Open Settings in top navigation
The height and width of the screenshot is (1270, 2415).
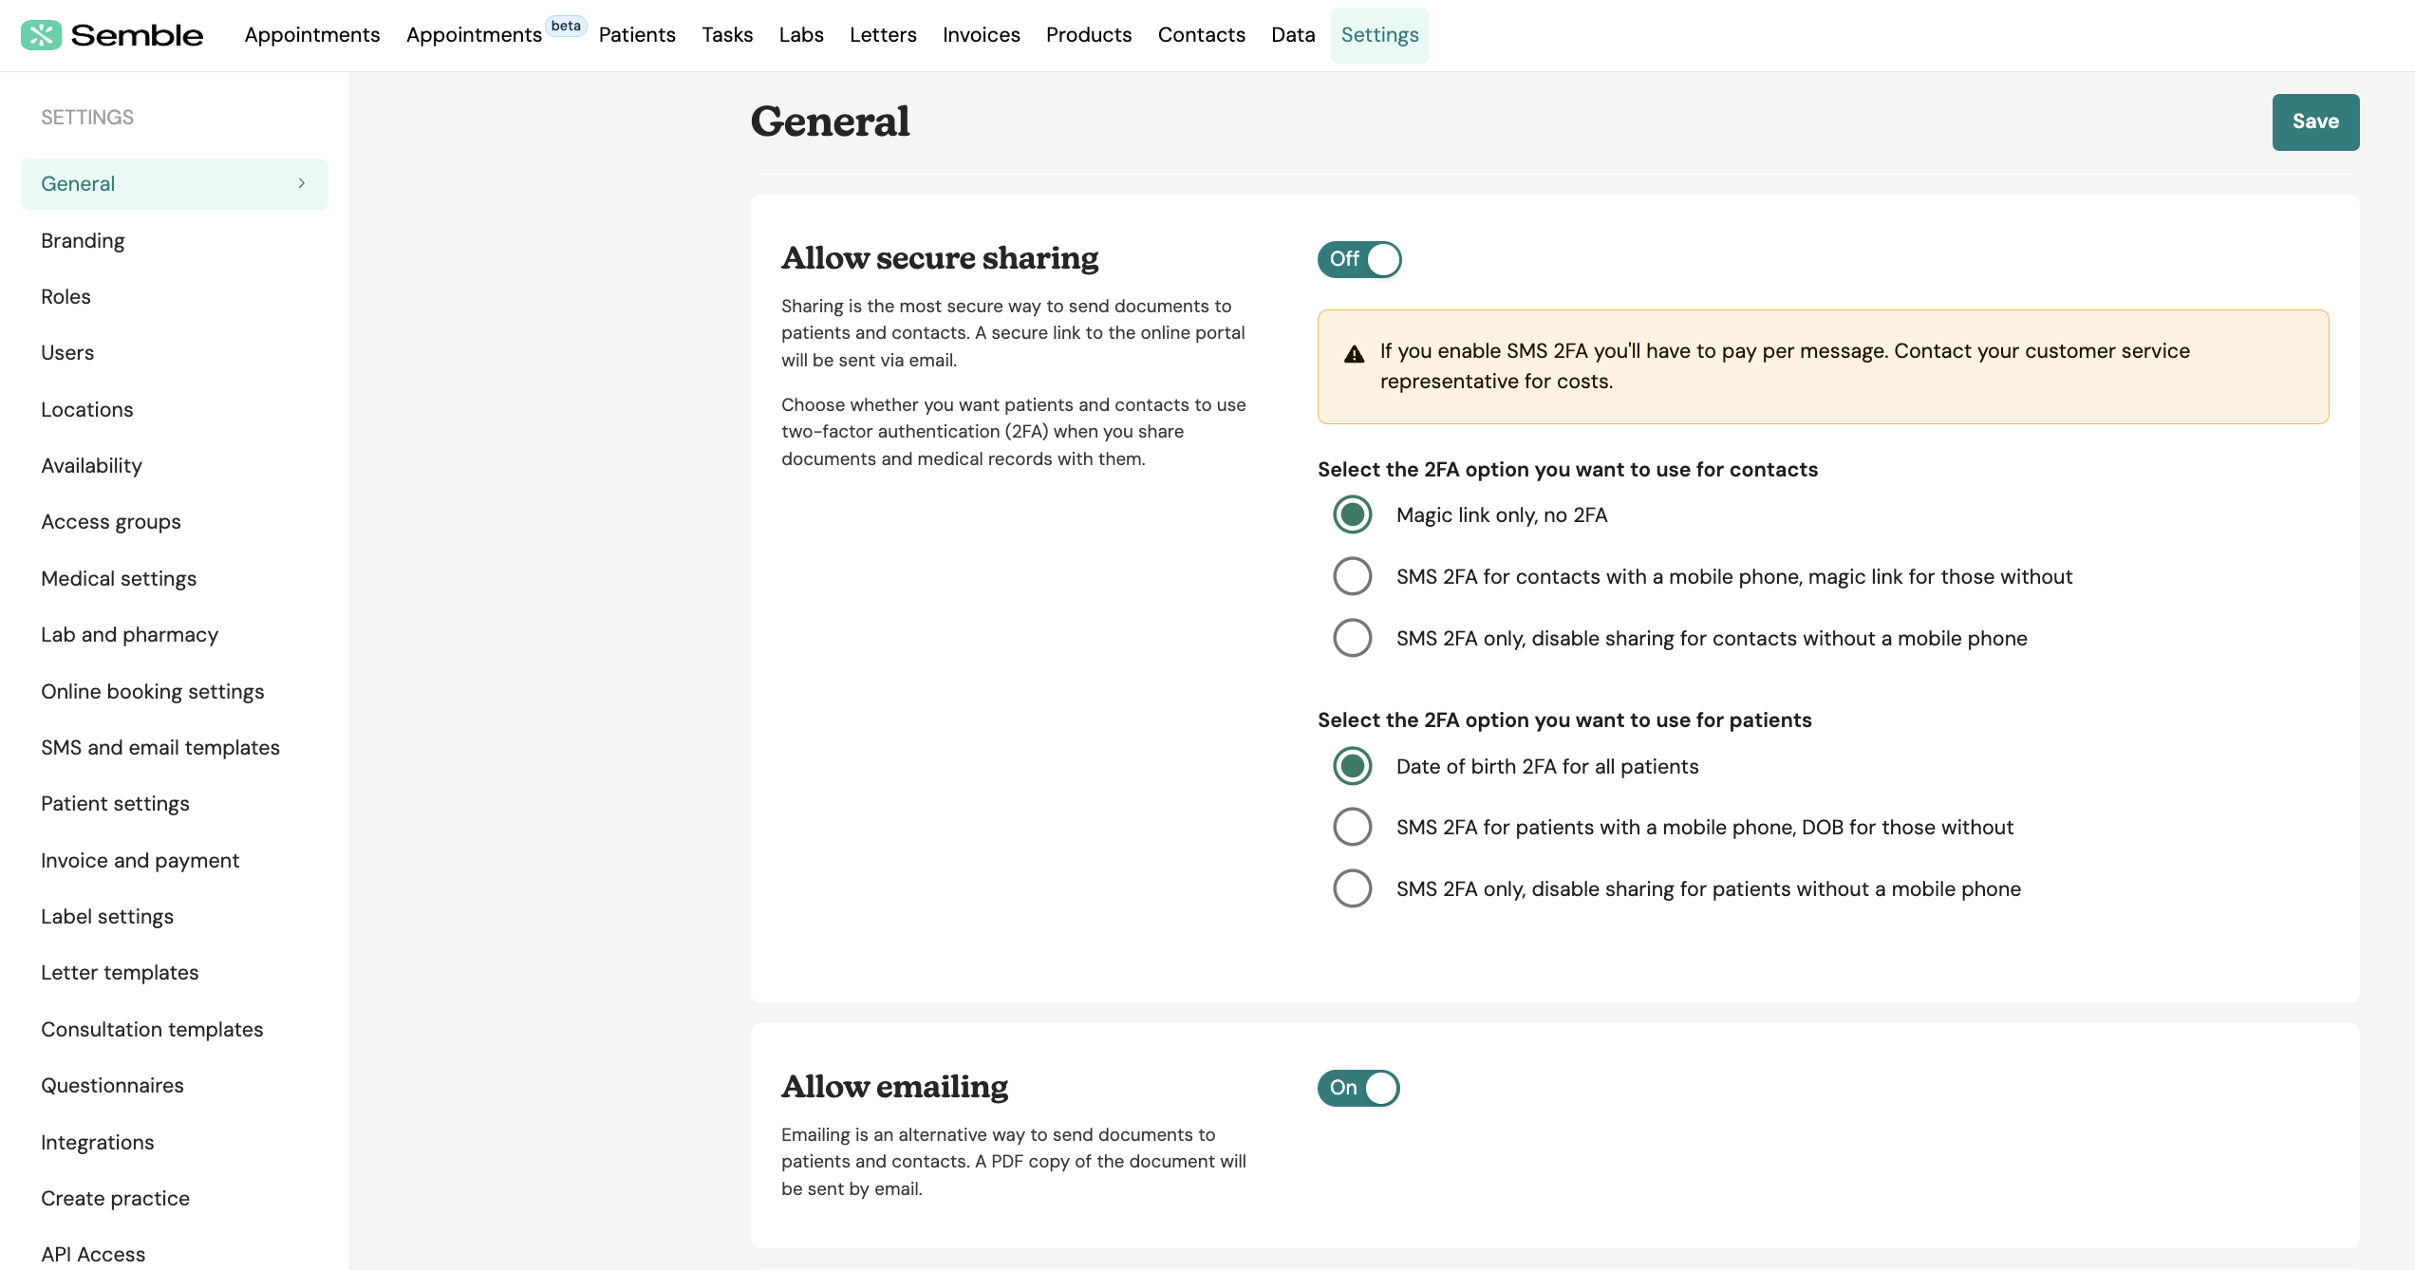1379,35
